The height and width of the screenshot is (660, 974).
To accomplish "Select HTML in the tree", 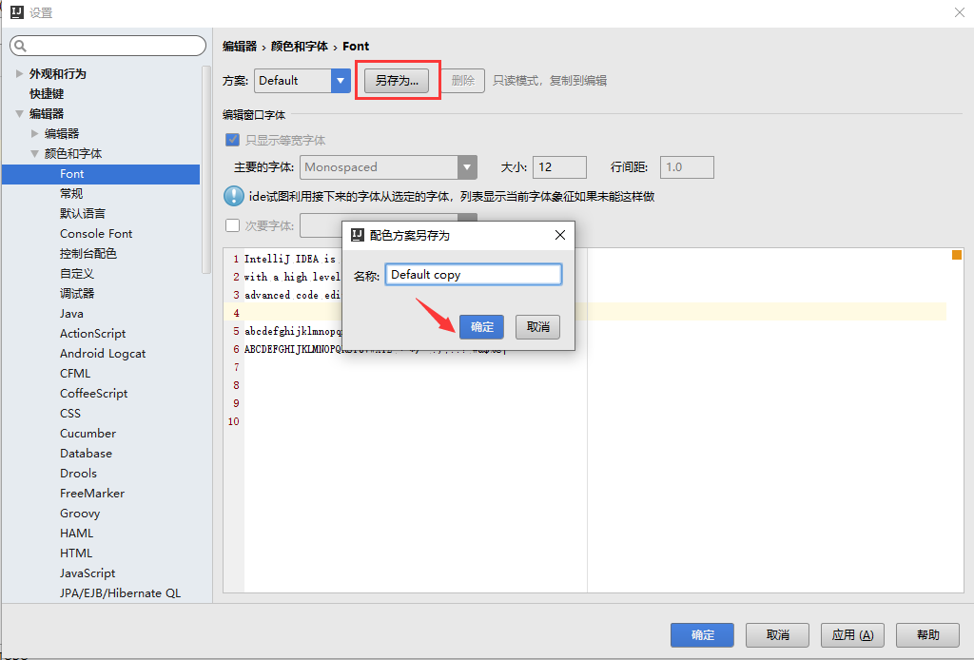I will [76, 553].
